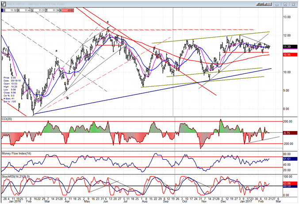Toggle the Sym symbol link button
Image resolution: width=299 pixels, height=204 pixels.
261,4
